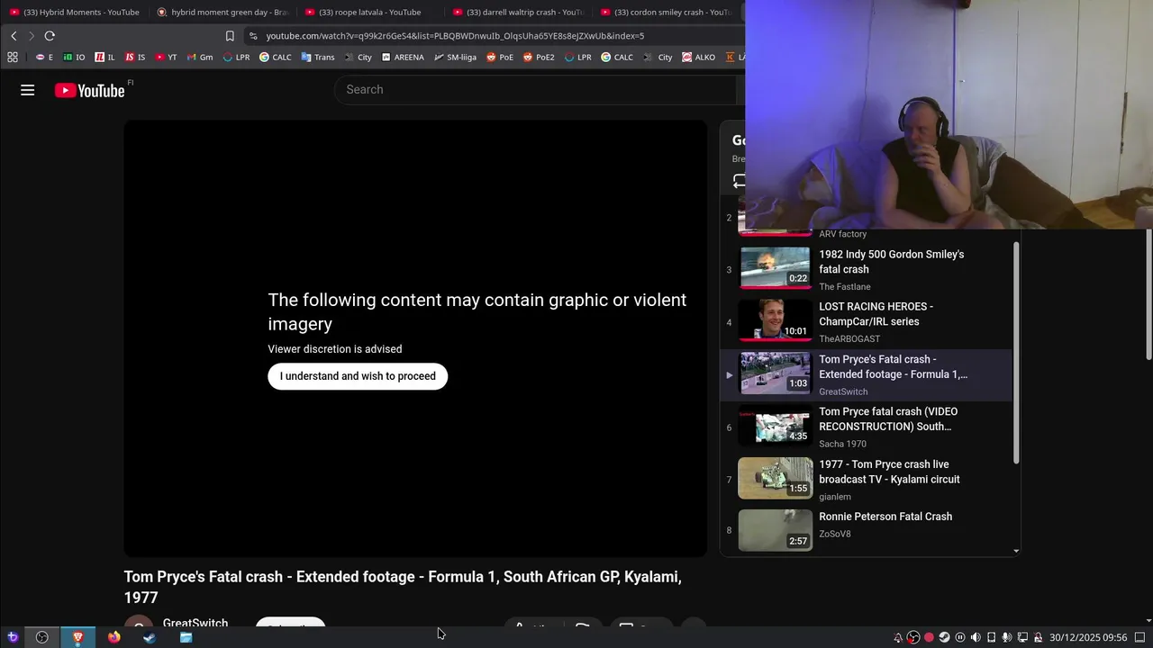The height and width of the screenshot is (648, 1153).
Task: Open the file manager from the taskbar
Action: (x=186, y=637)
